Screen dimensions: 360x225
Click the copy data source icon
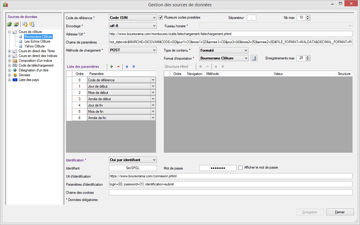point(25,24)
